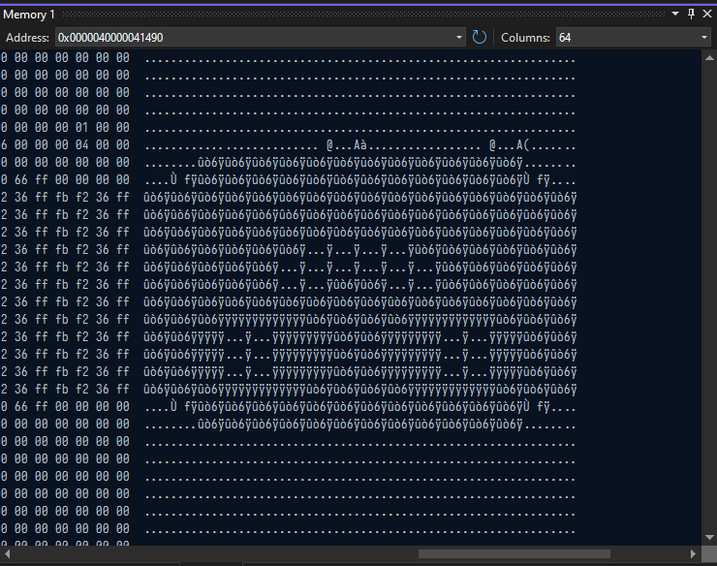Click the horizontal scrollbar left arrow
Image resolution: width=717 pixels, height=566 pixels.
(7, 554)
